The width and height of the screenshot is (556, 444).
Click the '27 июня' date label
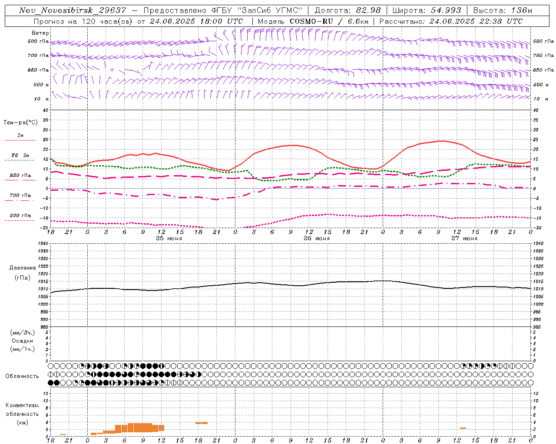pyautogui.click(x=464, y=238)
